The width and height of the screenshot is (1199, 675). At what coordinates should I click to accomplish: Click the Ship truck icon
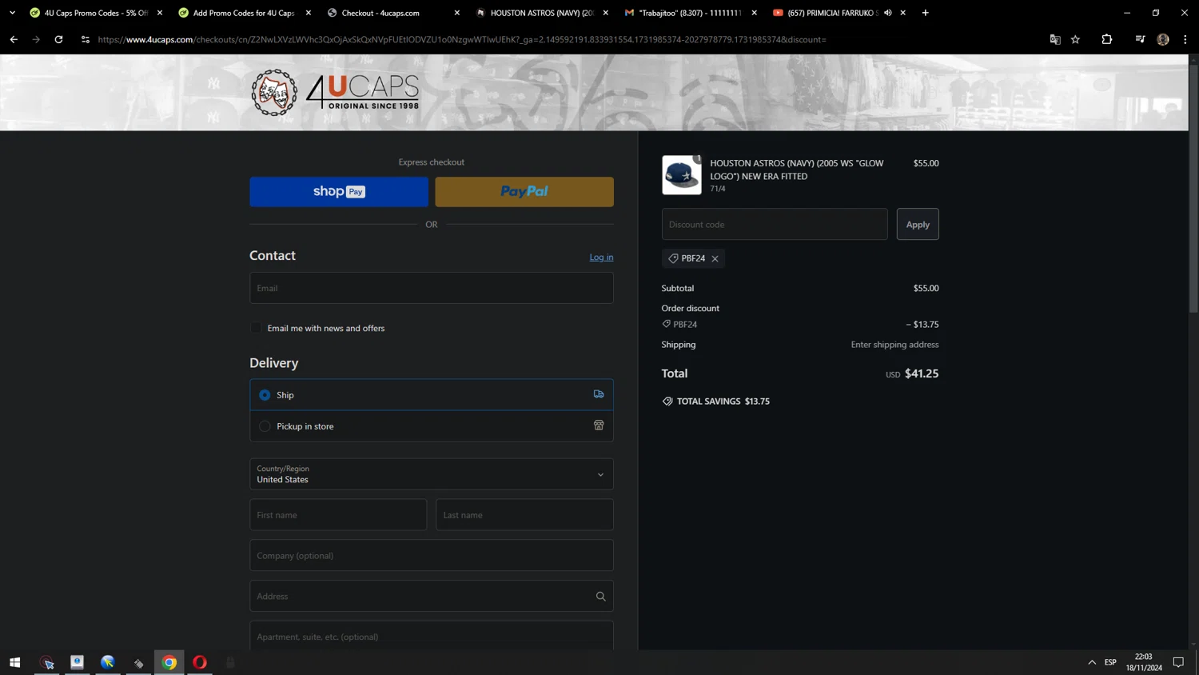tap(599, 394)
